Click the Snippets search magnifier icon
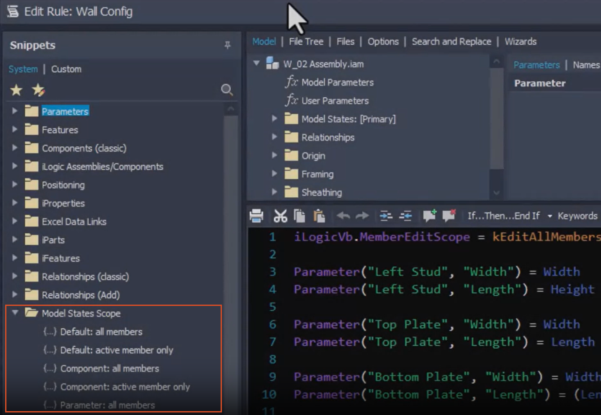 pyautogui.click(x=227, y=89)
